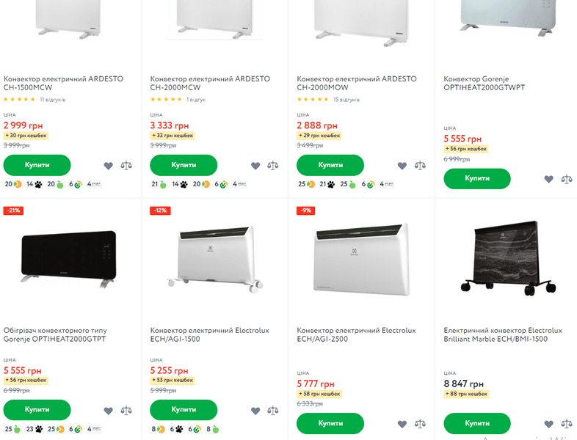The width and height of the screenshot is (577, 440).
Task: Compare Electrolux Brilliant Marble ECH/BMI-1500
Action: coord(566,424)
